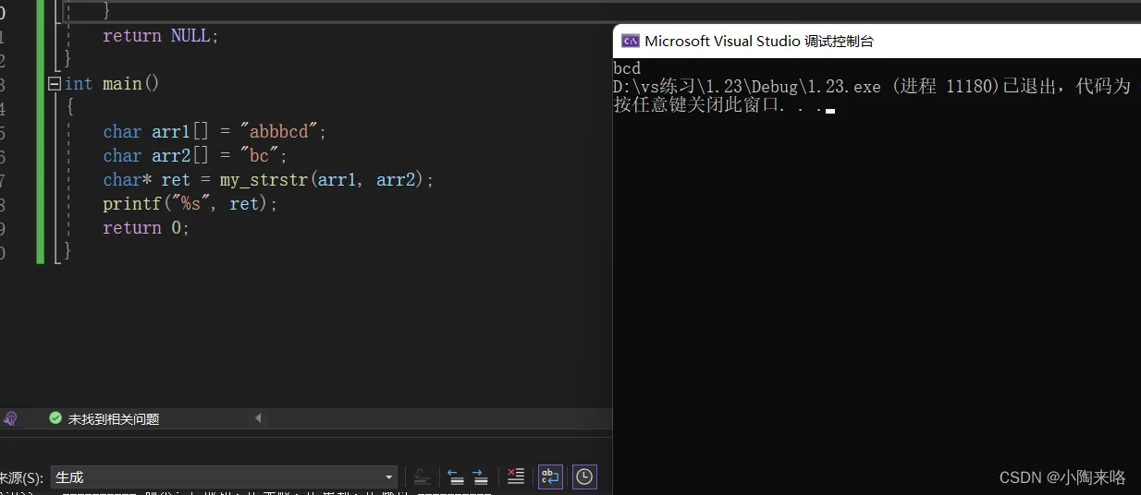Click the 来源(S): label in output panel
1141x495 pixels.
[x=22, y=477]
